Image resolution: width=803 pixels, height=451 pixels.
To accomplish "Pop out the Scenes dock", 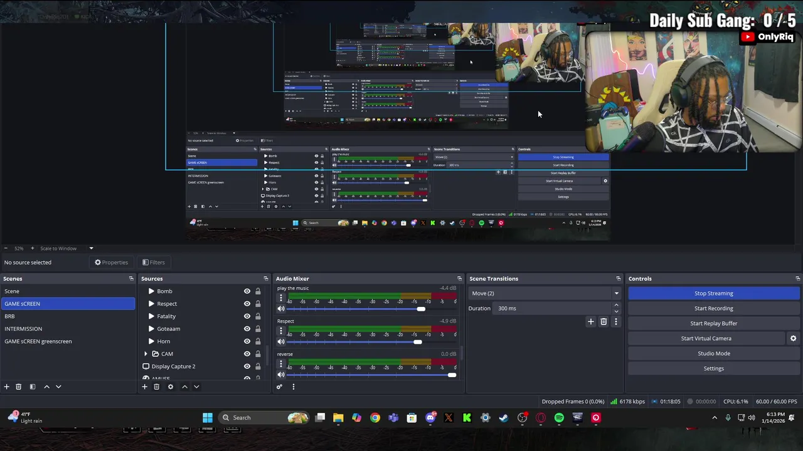I will pyautogui.click(x=131, y=279).
